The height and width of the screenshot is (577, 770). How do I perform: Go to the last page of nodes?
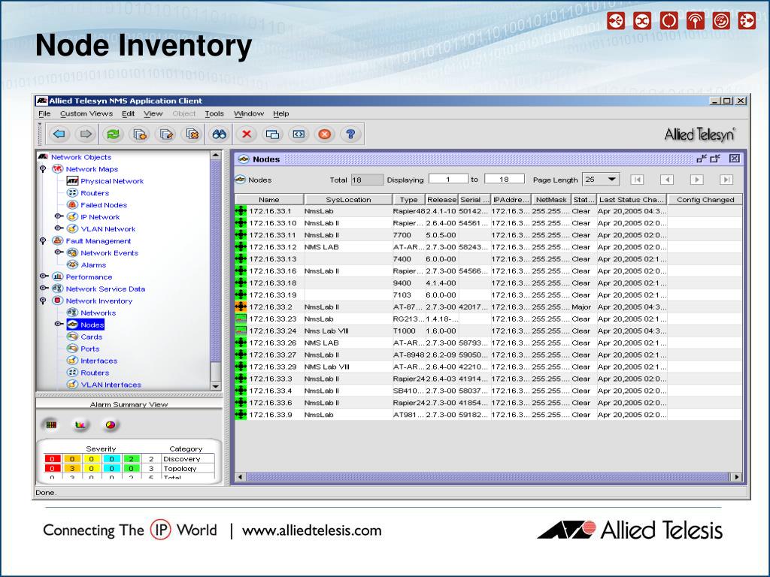point(726,180)
